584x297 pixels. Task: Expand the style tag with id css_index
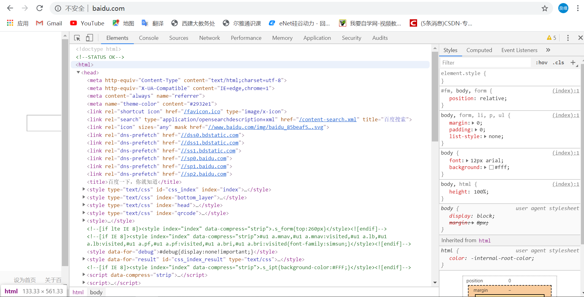84,189
